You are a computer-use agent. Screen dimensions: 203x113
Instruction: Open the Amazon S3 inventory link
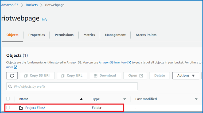point(113,63)
